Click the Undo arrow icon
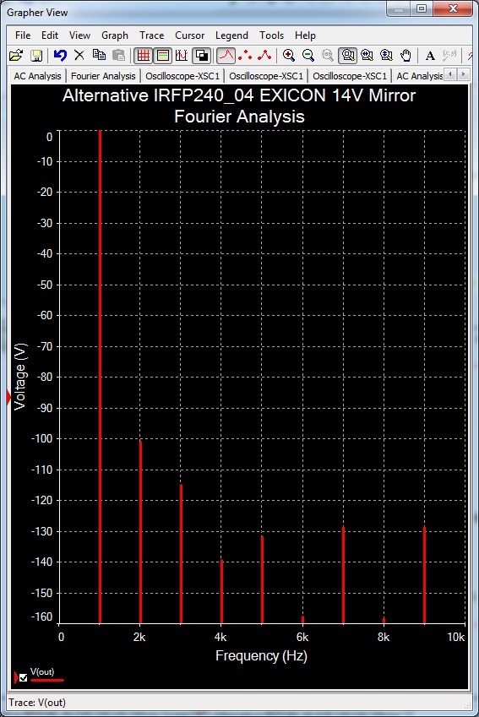Screen dimensions: 479x717 tap(60, 56)
